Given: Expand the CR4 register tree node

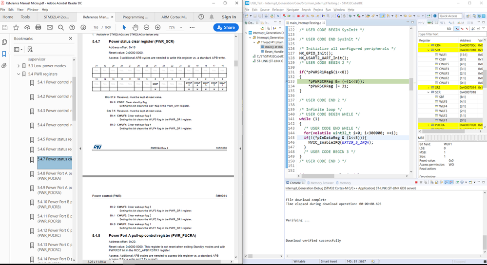Looking at the screenshot, I should point(429,45).
